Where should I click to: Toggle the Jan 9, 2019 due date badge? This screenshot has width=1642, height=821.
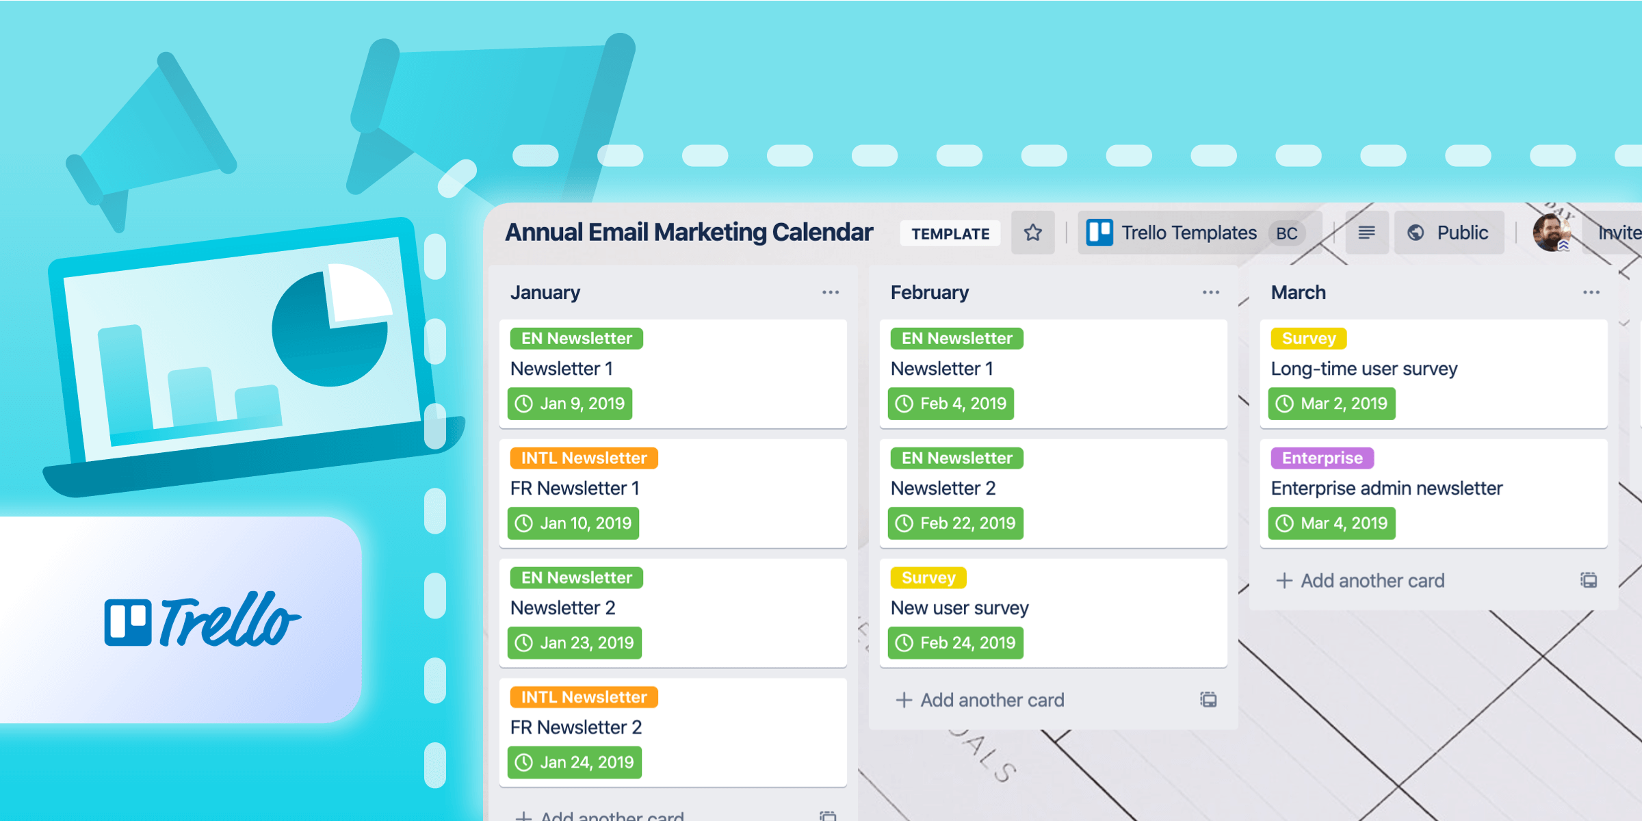pos(570,404)
